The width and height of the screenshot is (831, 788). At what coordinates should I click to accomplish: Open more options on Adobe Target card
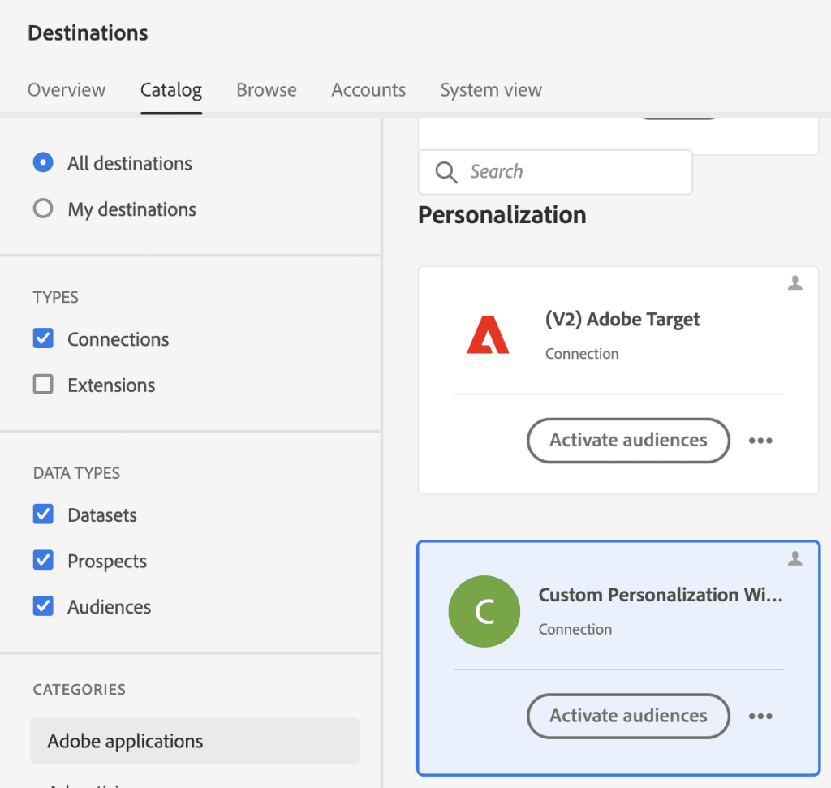760,441
